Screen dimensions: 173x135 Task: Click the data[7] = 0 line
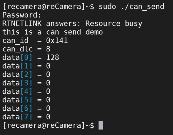[26, 117]
